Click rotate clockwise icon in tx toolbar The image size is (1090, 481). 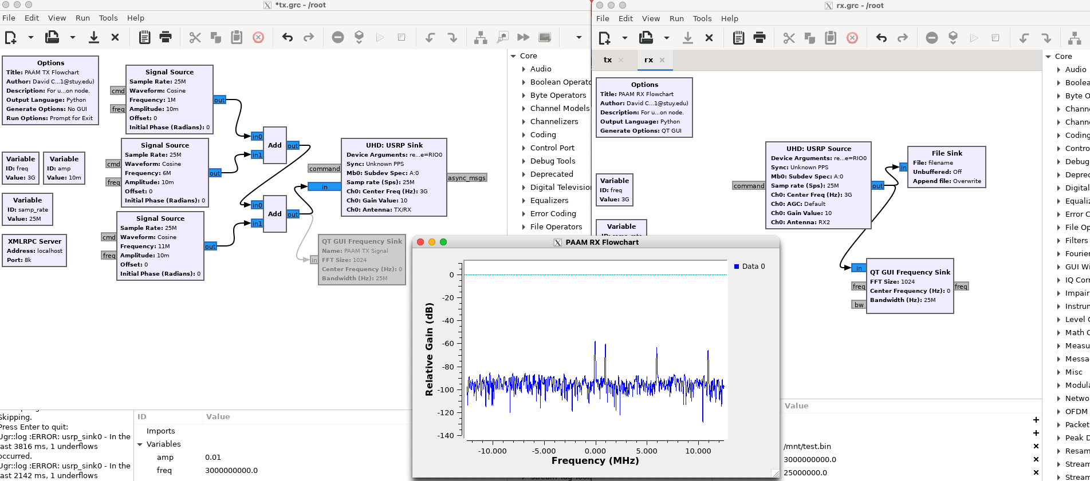pyautogui.click(x=452, y=38)
